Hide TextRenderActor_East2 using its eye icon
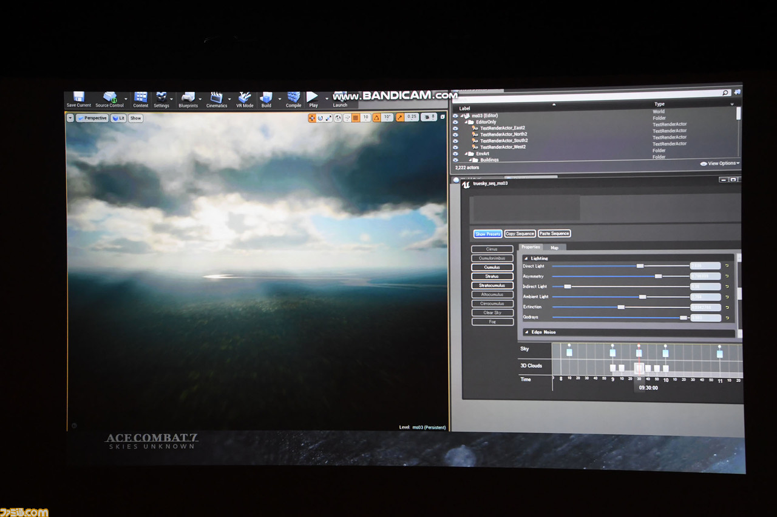 click(x=455, y=128)
